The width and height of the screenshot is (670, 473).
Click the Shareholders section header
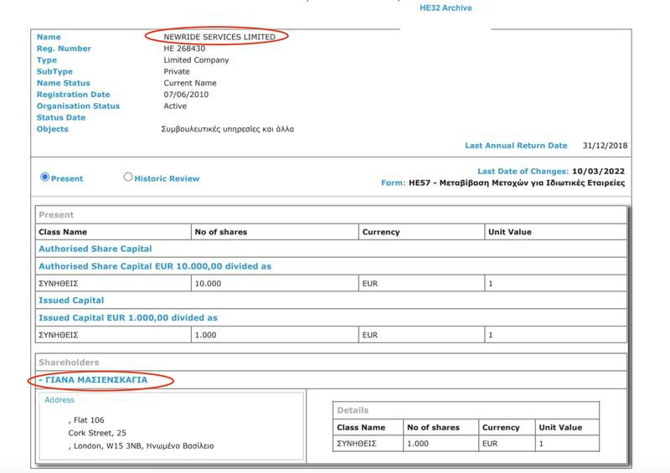331,362
